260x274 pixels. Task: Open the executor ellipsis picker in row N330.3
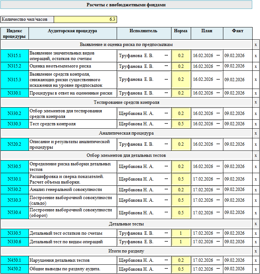(166, 124)
